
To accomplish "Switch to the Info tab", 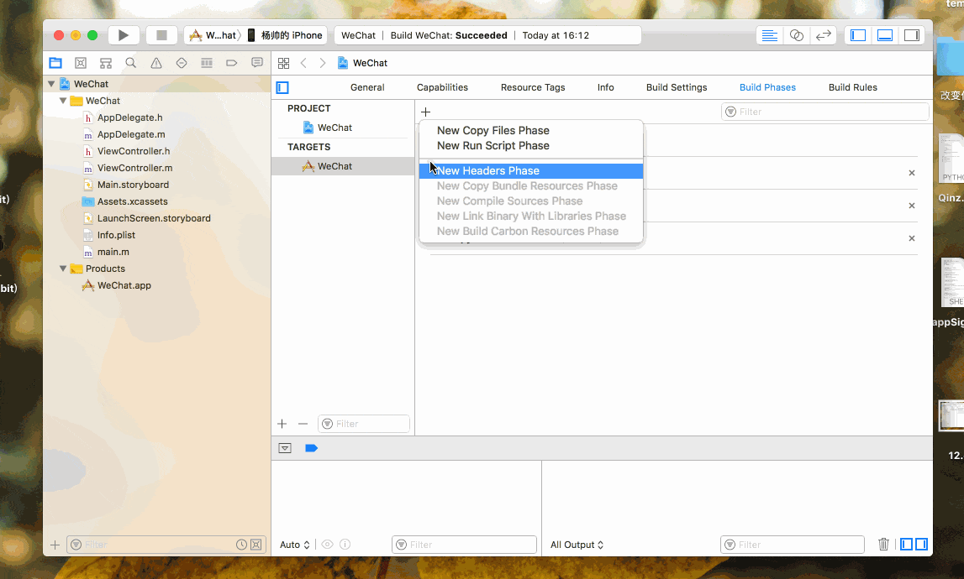I will tap(606, 87).
